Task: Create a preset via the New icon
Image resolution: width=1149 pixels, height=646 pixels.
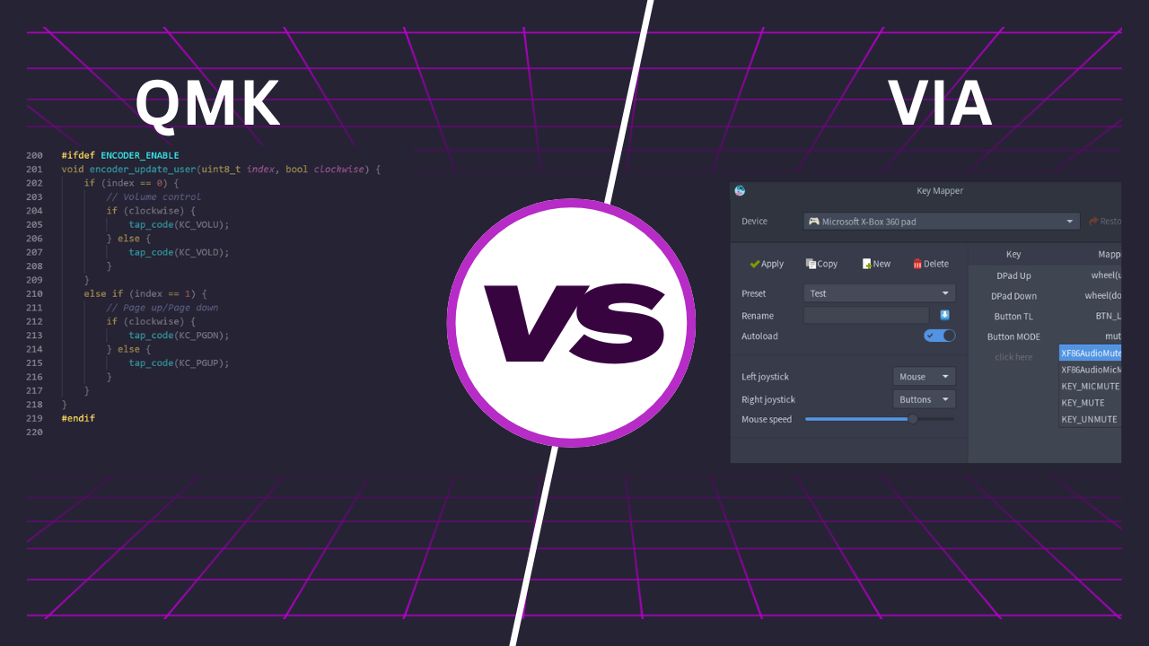Action: tap(865, 263)
